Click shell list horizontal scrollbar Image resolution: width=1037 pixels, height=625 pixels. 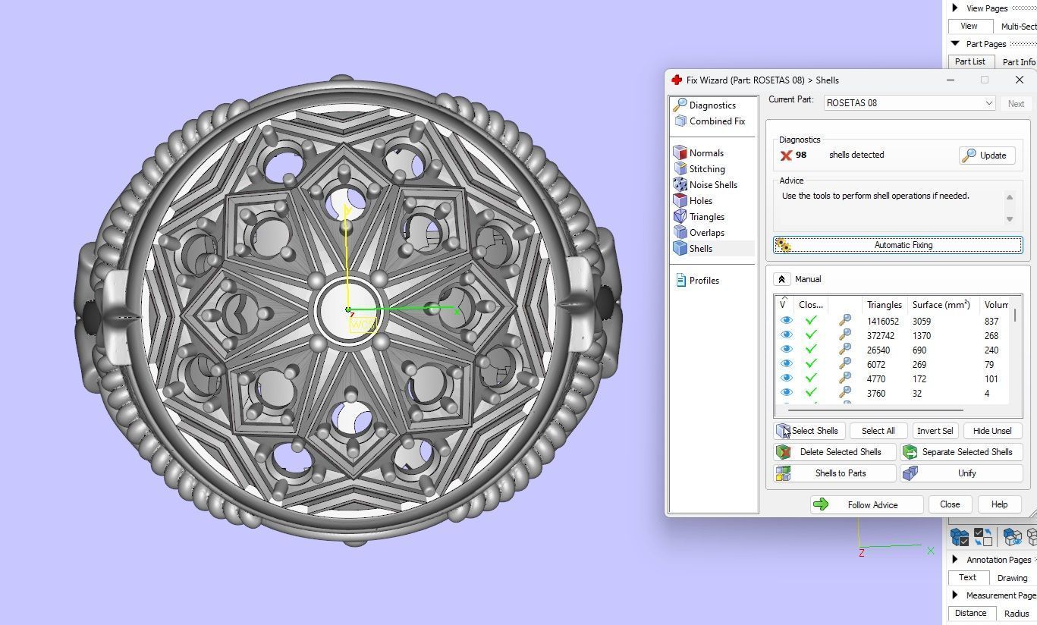[x=875, y=410]
